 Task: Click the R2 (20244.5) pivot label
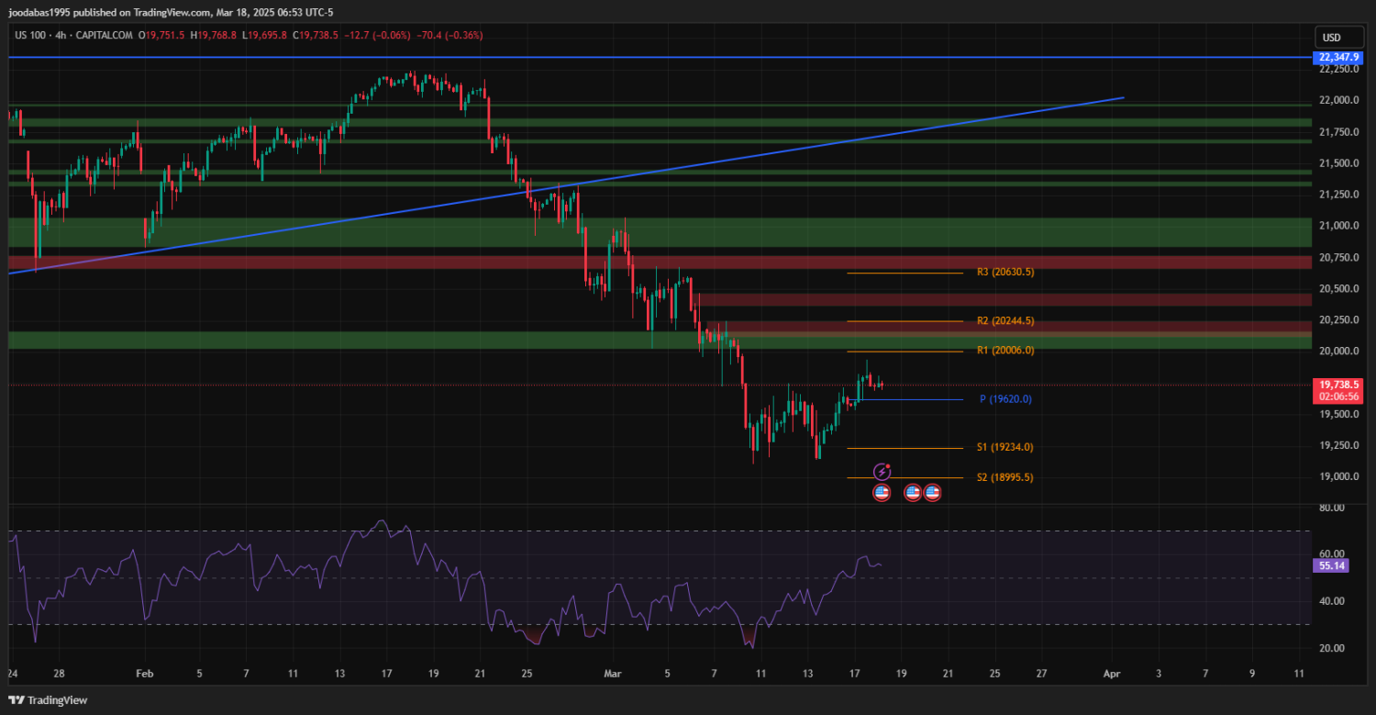coord(1005,321)
